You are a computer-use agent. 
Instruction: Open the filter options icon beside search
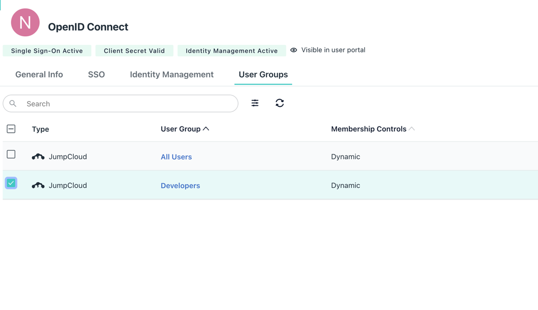[x=255, y=103]
